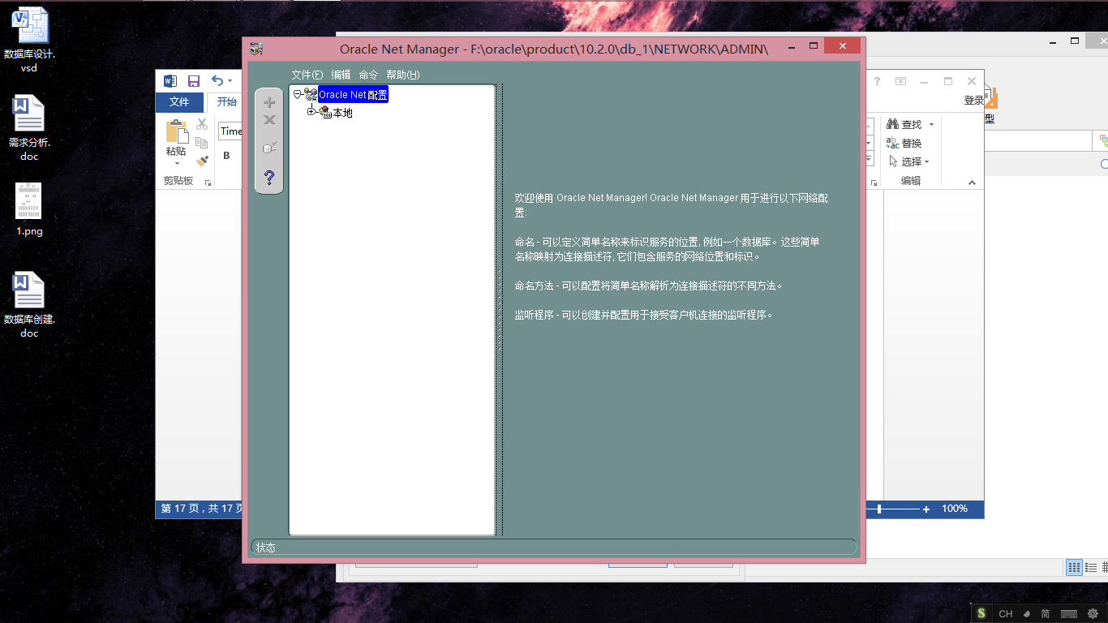
Task: Click the Cut scissors icon in Word
Action: [x=202, y=124]
